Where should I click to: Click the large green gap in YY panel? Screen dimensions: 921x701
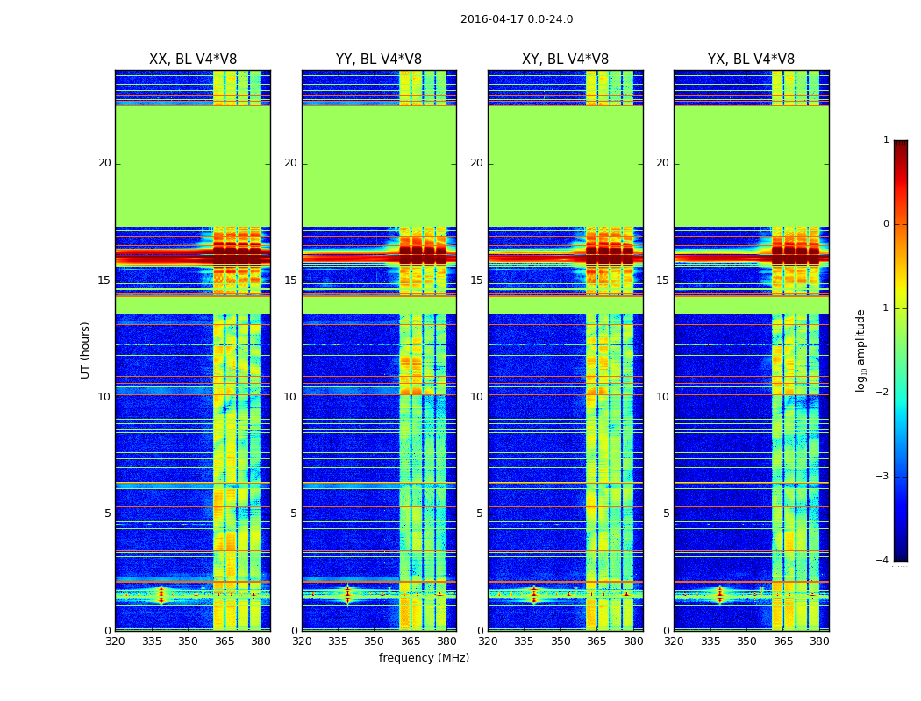pos(378,166)
